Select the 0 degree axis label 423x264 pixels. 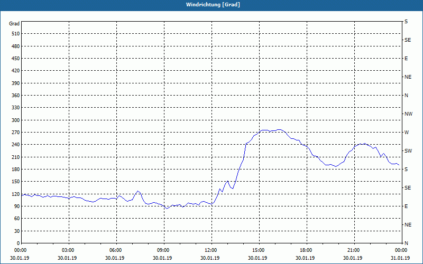(x=18, y=243)
